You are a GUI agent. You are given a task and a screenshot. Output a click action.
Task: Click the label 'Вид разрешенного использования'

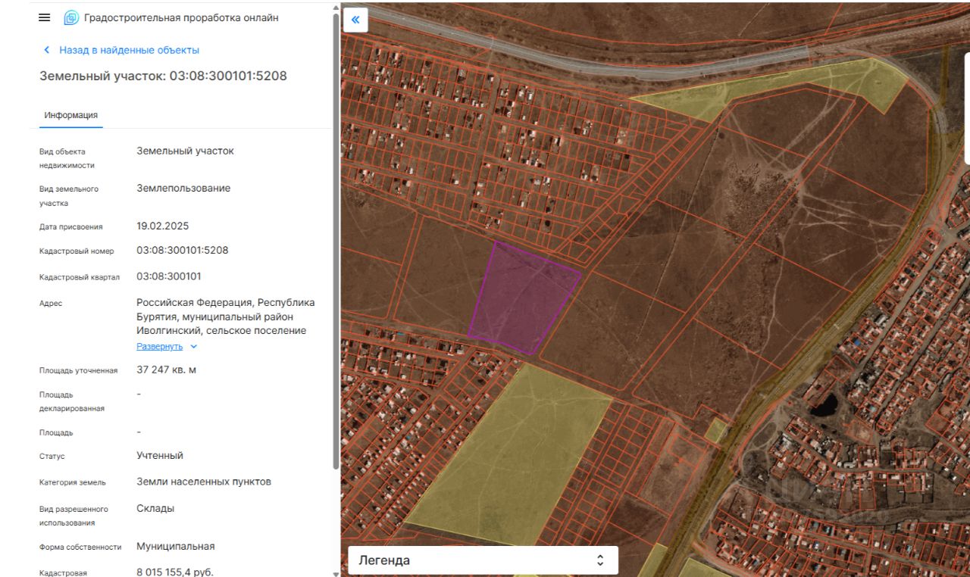point(74,516)
